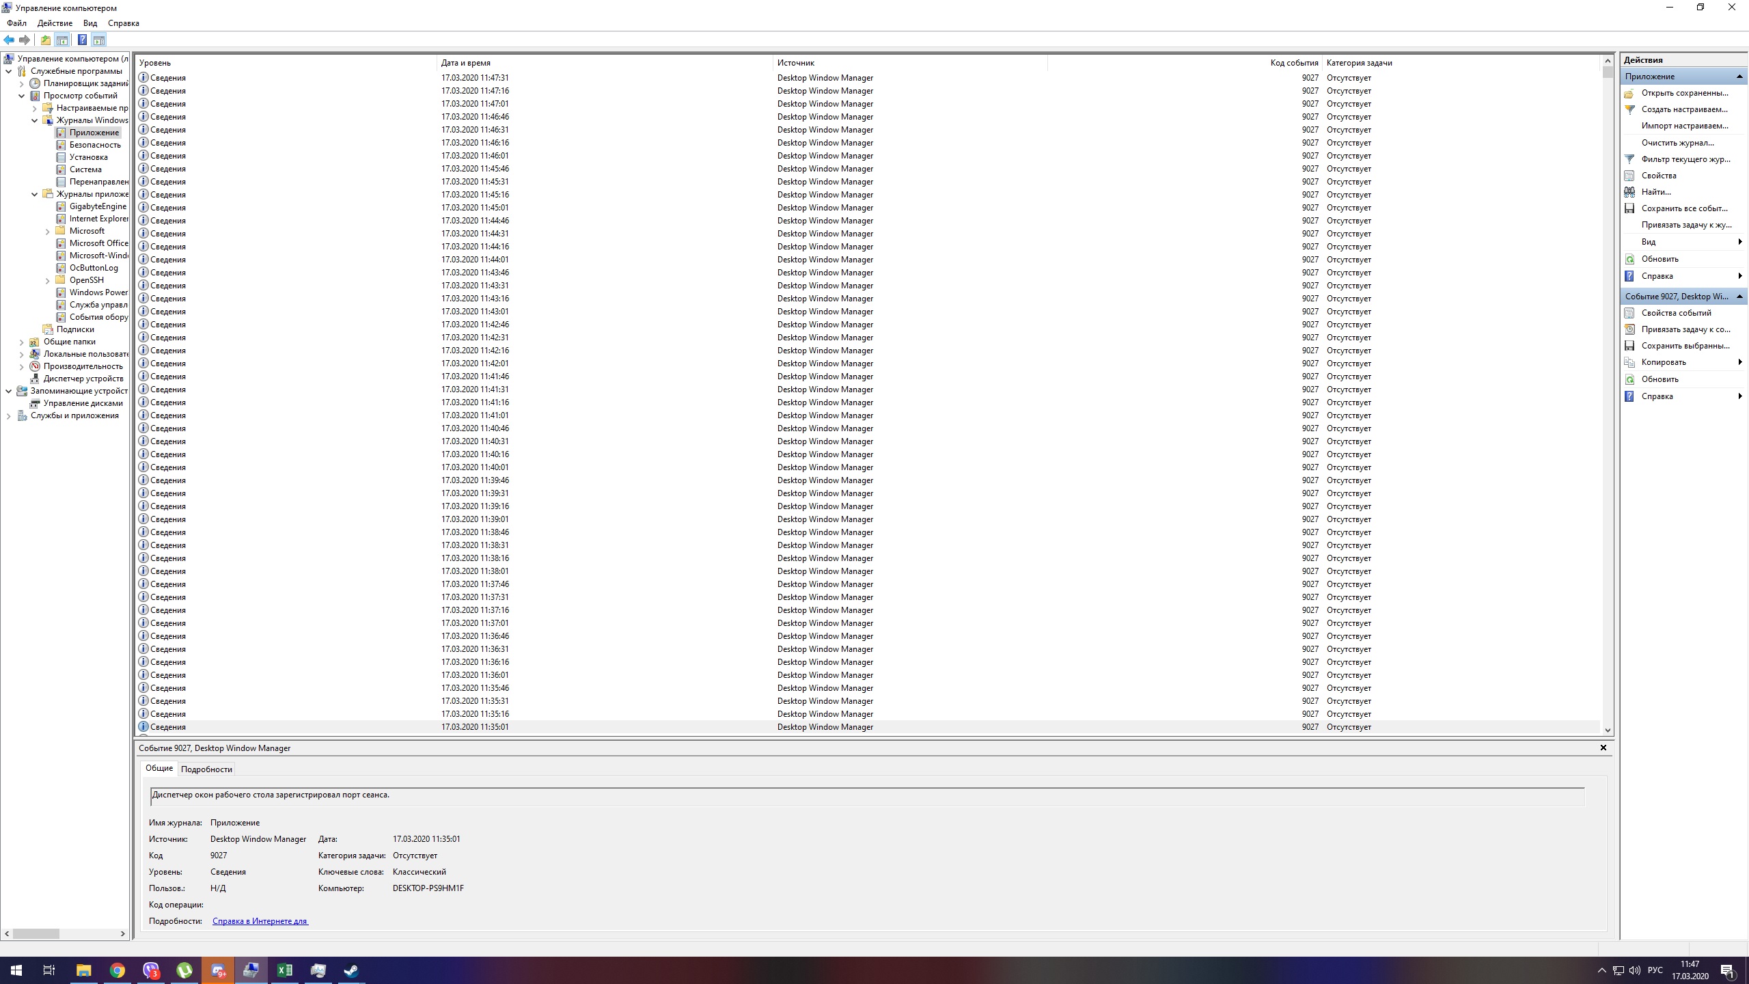The width and height of the screenshot is (1749, 984).
Task: Click the green Обновить icon under Приложение
Action: 1629,259
